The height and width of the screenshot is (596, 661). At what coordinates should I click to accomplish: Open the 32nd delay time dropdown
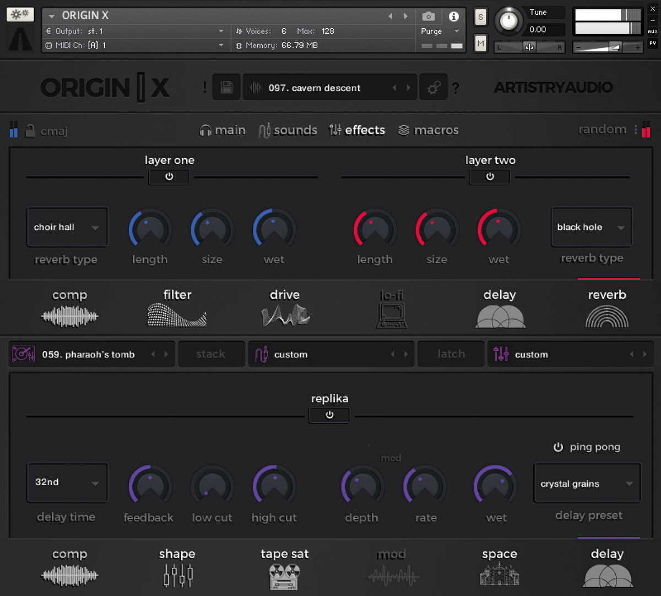click(67, 482)
